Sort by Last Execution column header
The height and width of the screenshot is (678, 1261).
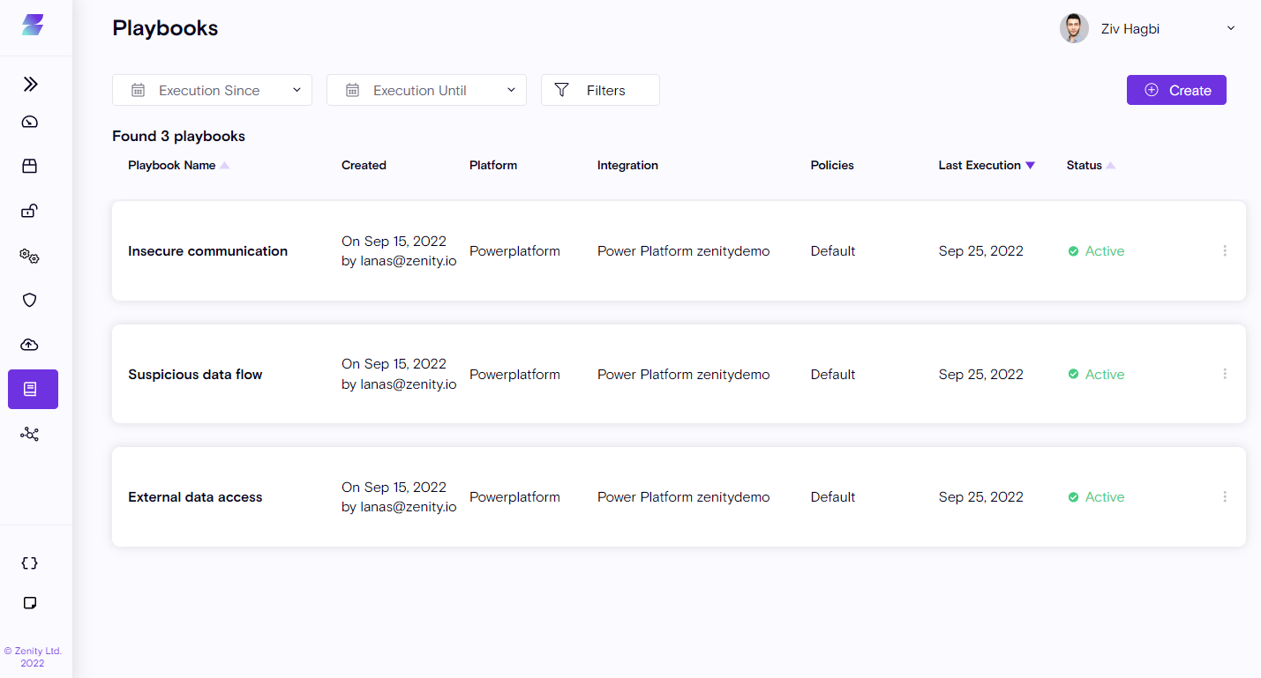(x=980, y=165)
